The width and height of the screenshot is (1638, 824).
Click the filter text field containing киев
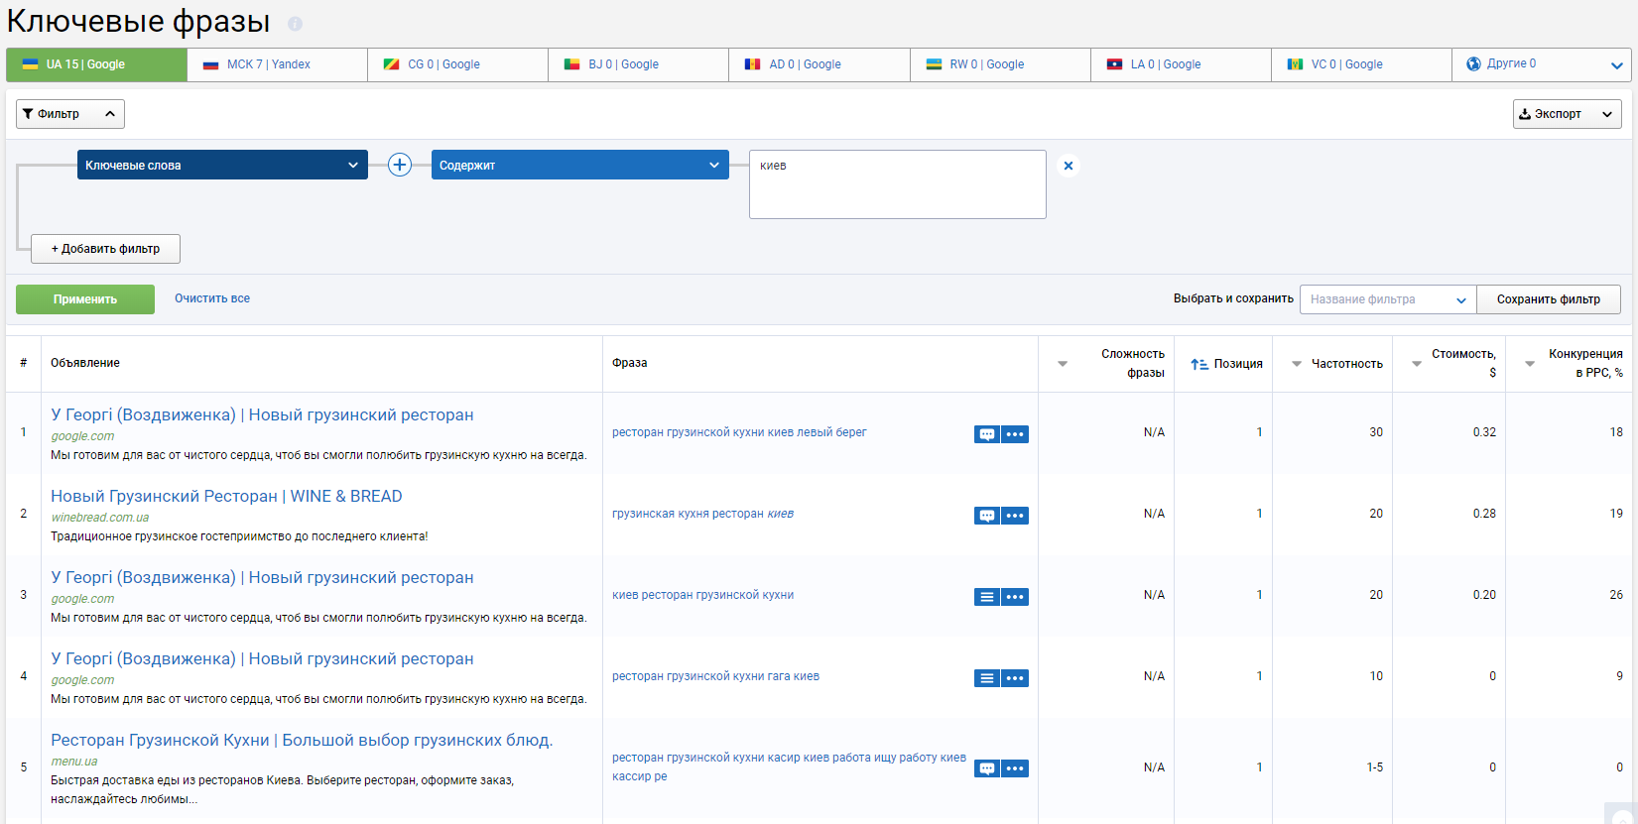(898, 184)
